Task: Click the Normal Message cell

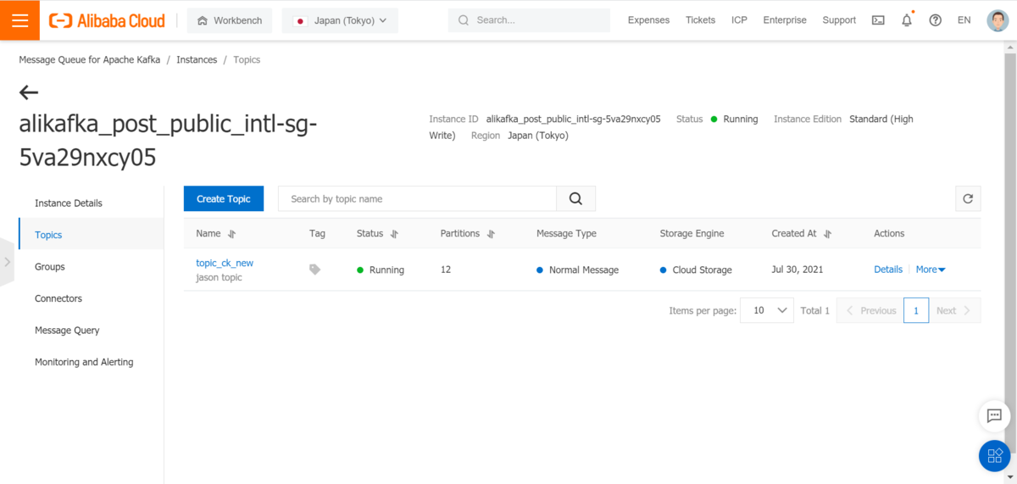Action: pos(577,270)
